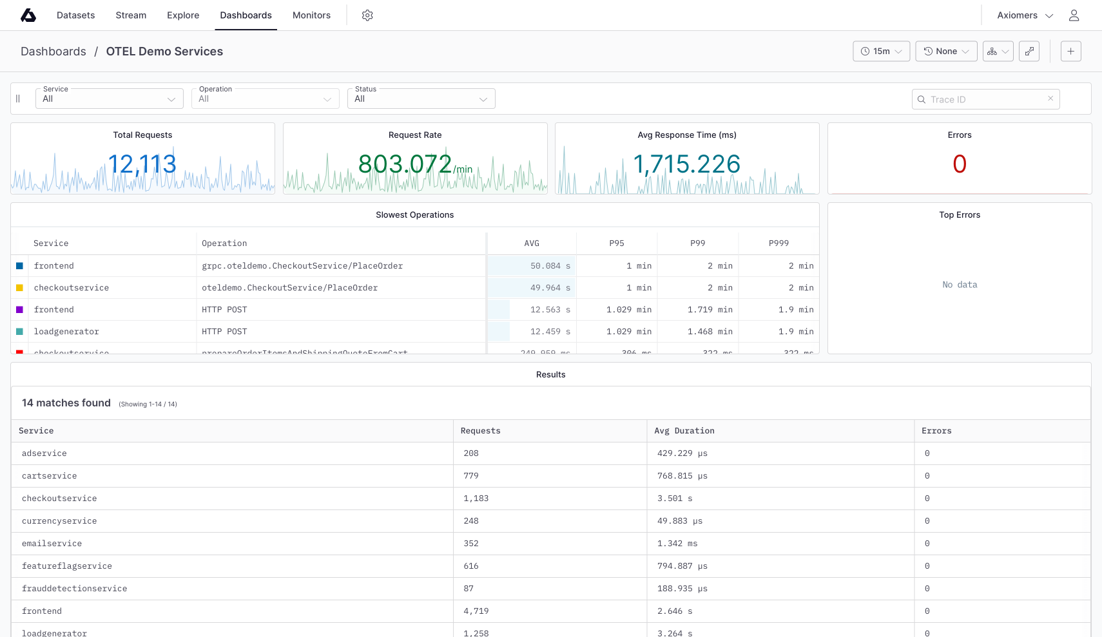Click the plus icon to add element

coord(1070,52)
